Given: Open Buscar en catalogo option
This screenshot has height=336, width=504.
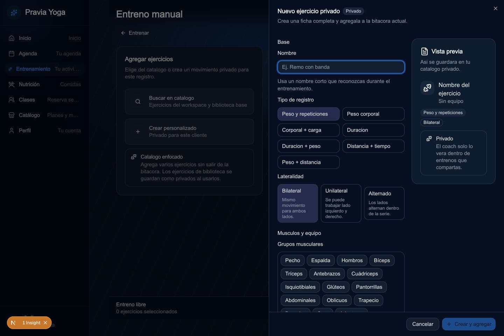Looking at the screenshot, I should tap(189, 101).
